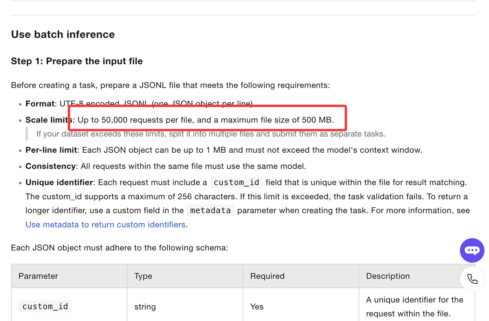Click the phone contact icon
The image size is (489, 321).
472,279
